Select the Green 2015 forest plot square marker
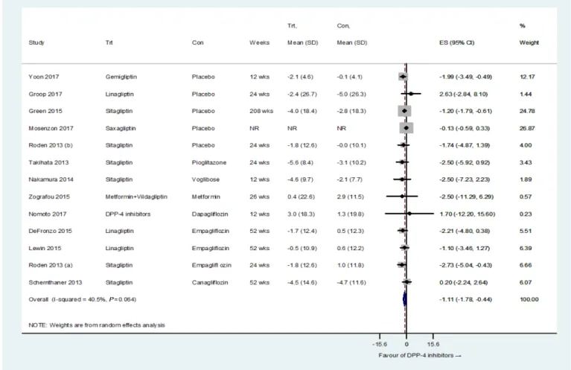Screen dimensions: 571x370 click(404, 111)
